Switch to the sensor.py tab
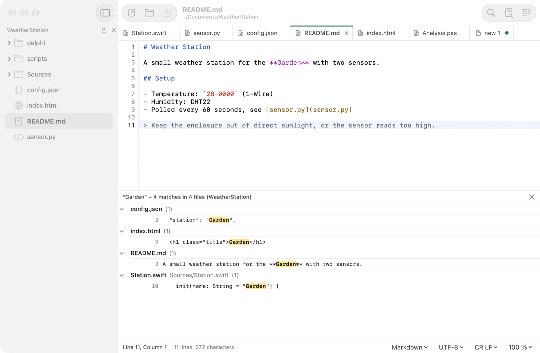The width and height of the screenshot is (540, 353). pos(206,33)
